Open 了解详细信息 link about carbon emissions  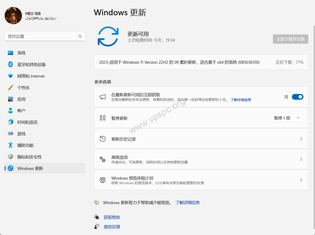point(188,202)
